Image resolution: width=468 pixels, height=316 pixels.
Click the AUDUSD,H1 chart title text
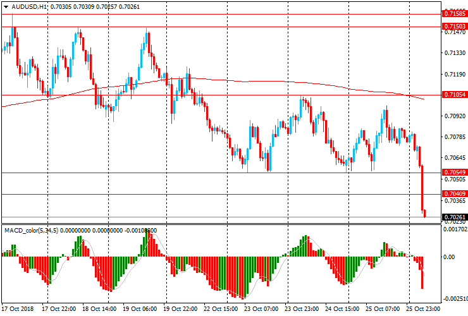tap(29, 7)
